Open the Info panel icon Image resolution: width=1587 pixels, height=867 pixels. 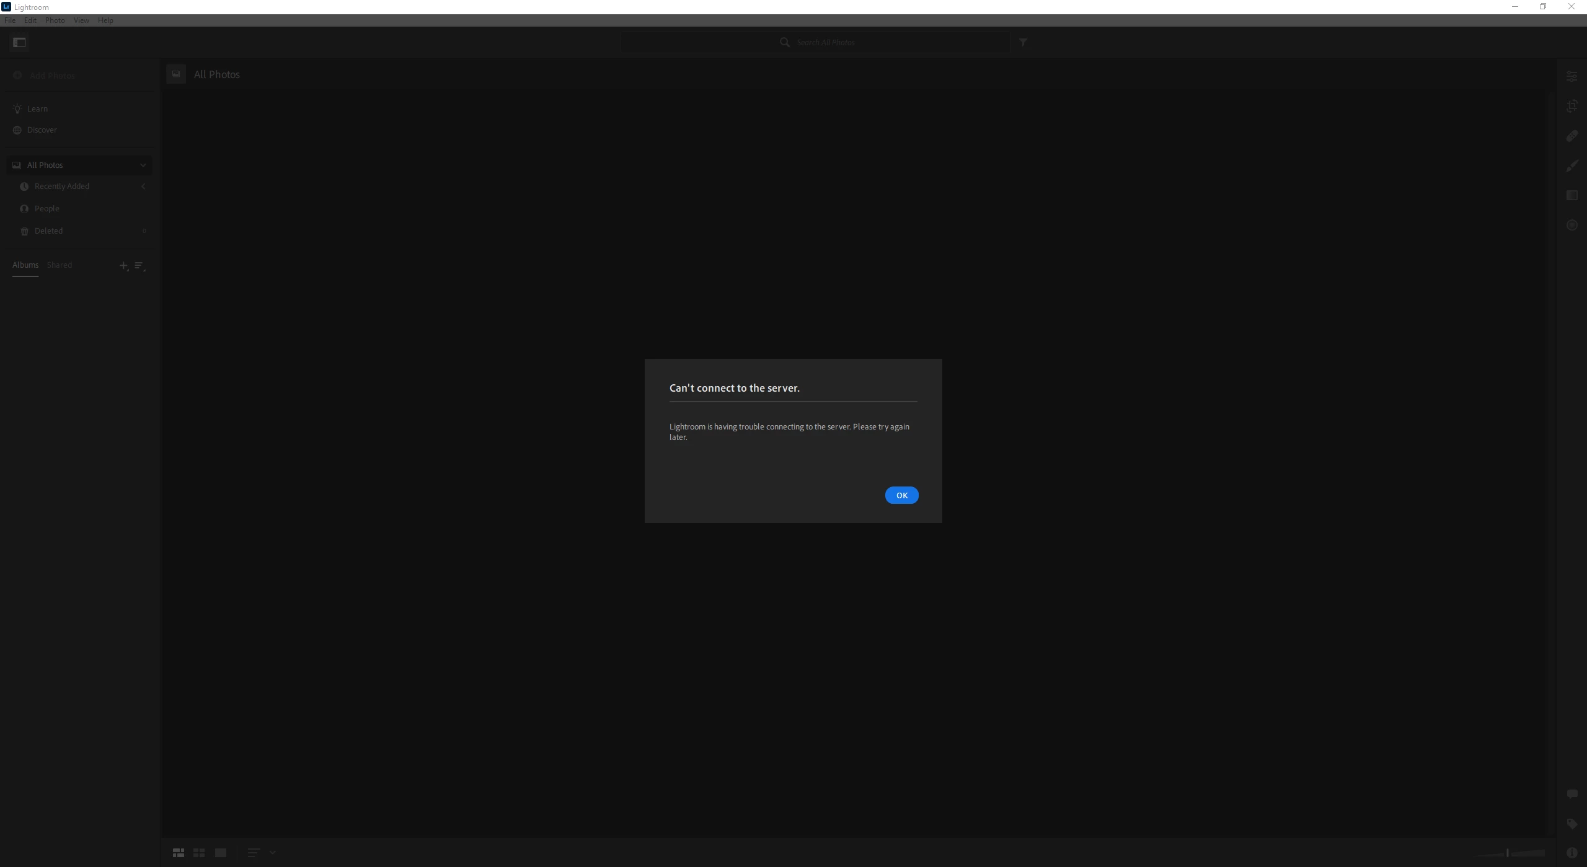click(1572, 853)
